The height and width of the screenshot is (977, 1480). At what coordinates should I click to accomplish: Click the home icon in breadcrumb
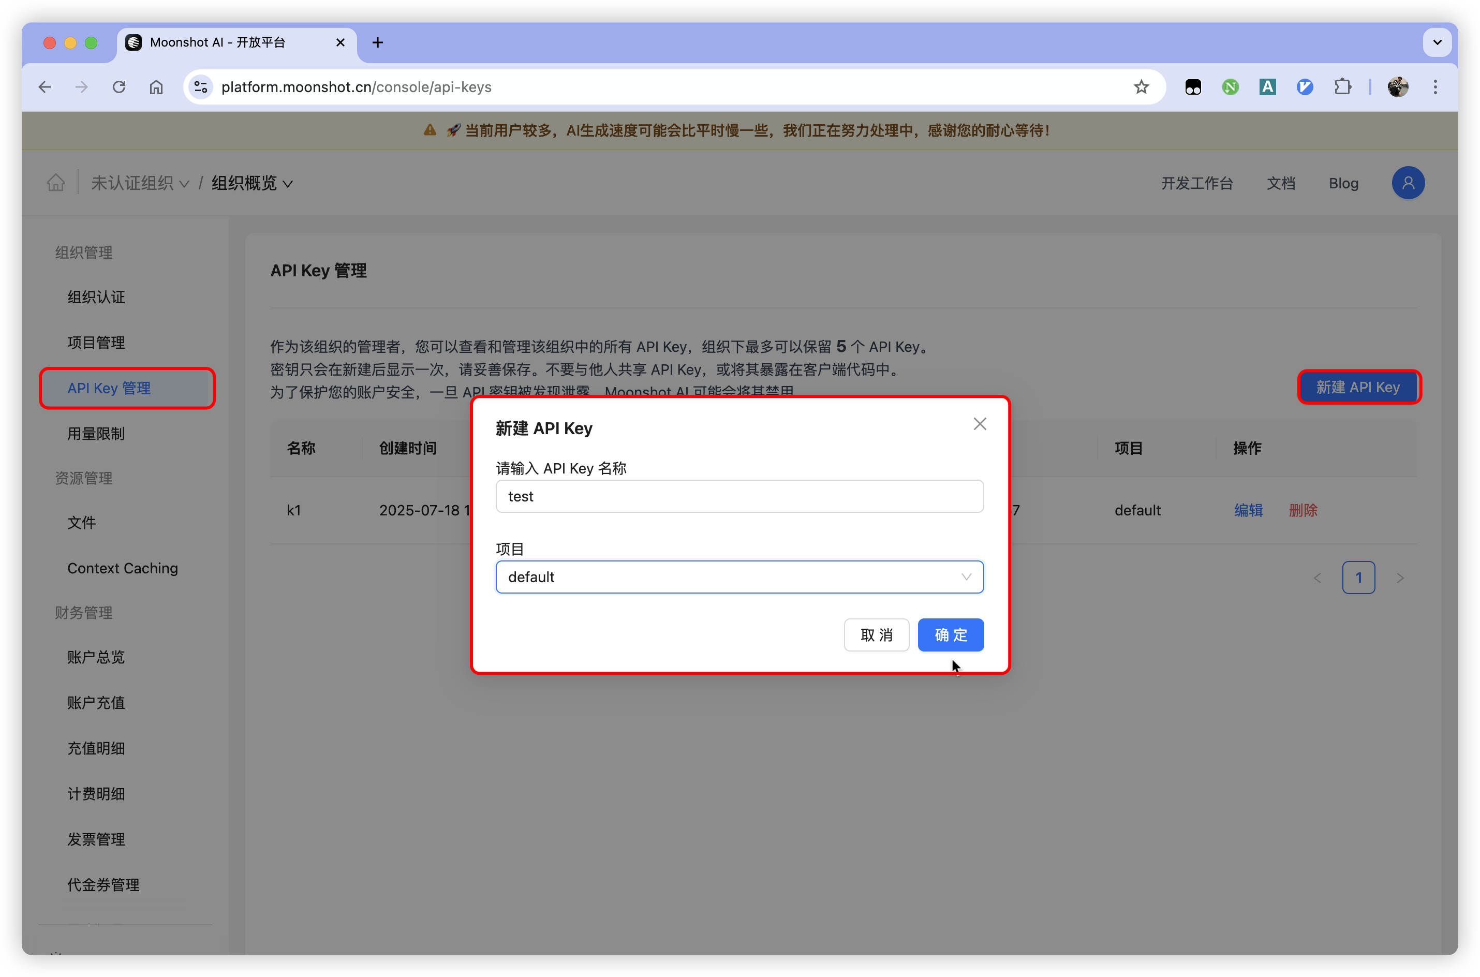tap(55, 183)
